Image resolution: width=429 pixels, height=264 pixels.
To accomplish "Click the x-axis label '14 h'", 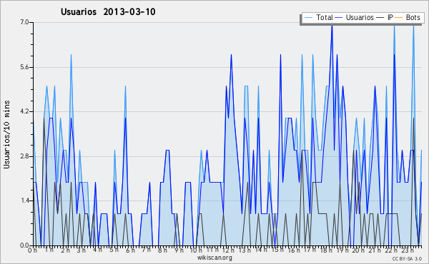I will [261, 250].
